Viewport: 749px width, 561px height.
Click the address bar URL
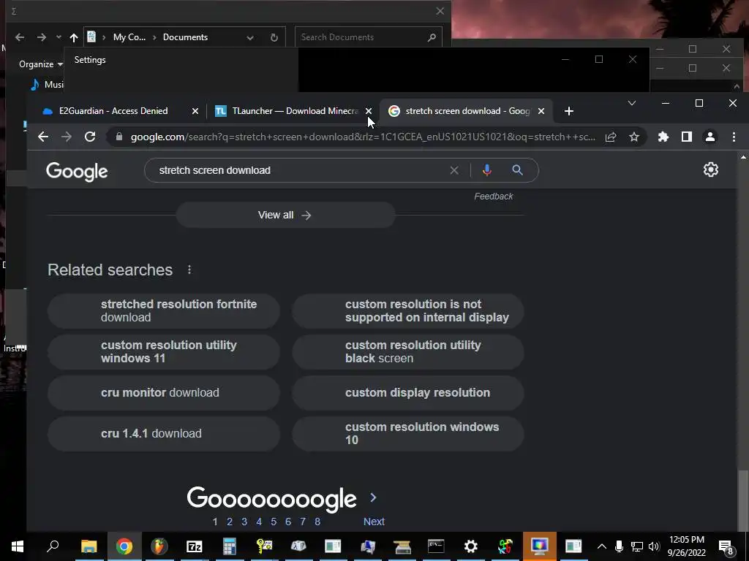point(363,137)
